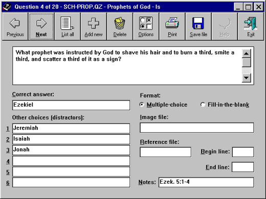Open the List all questions view

coord(68,27)
